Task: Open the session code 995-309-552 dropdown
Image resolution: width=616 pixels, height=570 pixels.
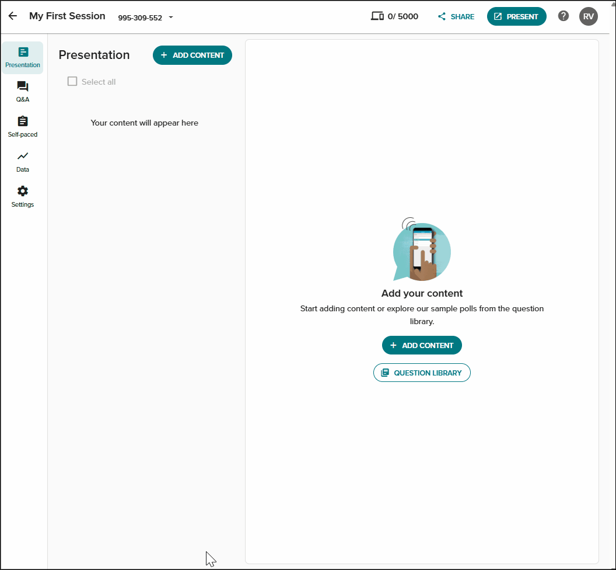Action: pos(145,18)
